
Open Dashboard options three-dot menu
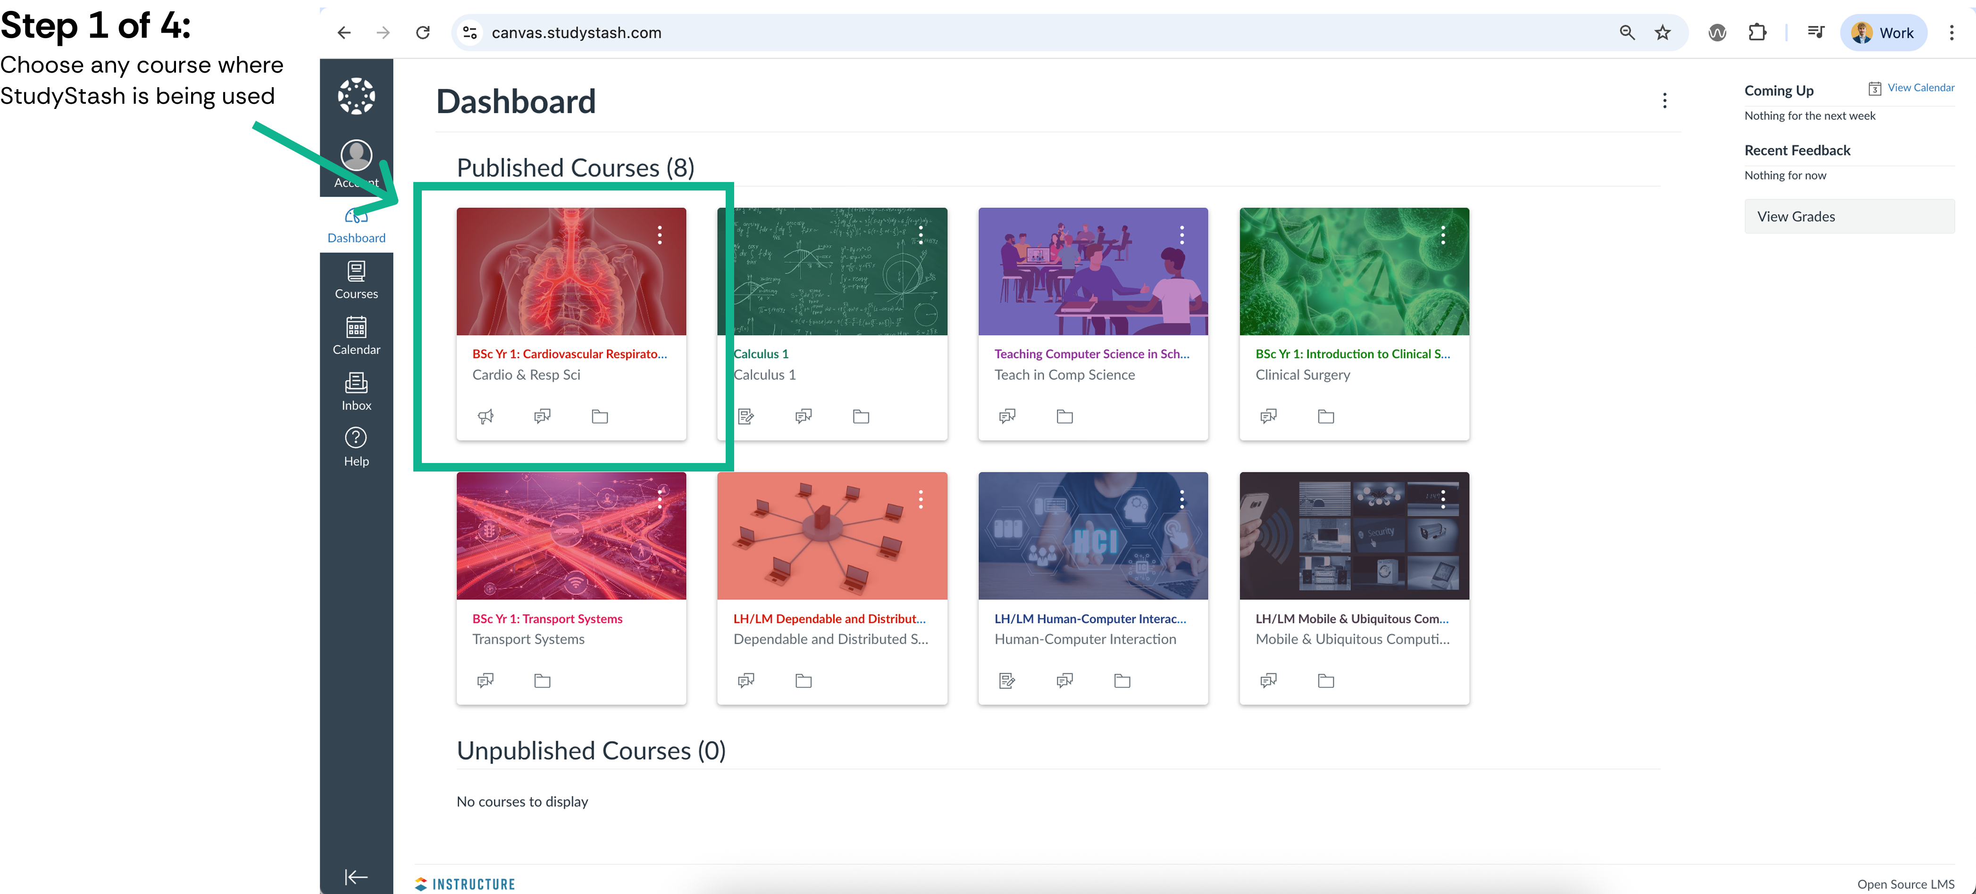point(1664,100)
